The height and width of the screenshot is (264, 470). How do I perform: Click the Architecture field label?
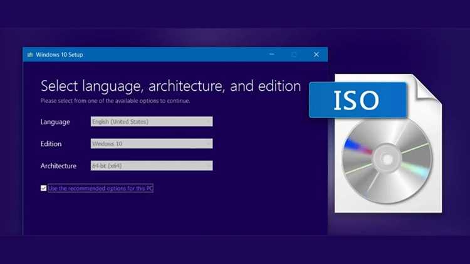(58, 166)
